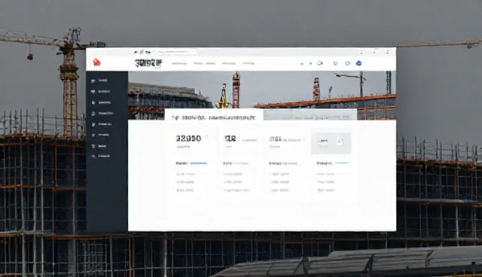This screenshot has width=482, height=277.
Task: Switch to the grey inactive tab
Action: [310, 115]
